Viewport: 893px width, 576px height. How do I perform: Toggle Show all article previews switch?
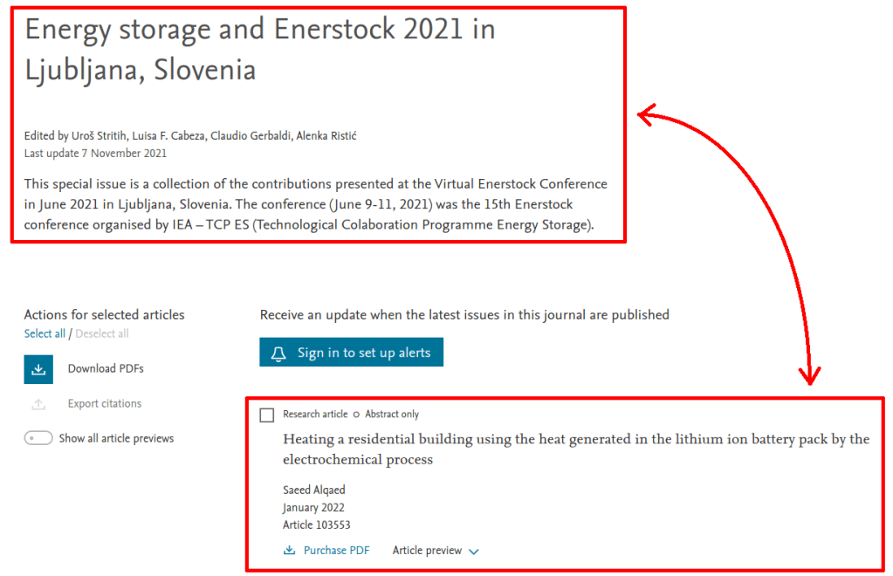[x=38, y=438]
